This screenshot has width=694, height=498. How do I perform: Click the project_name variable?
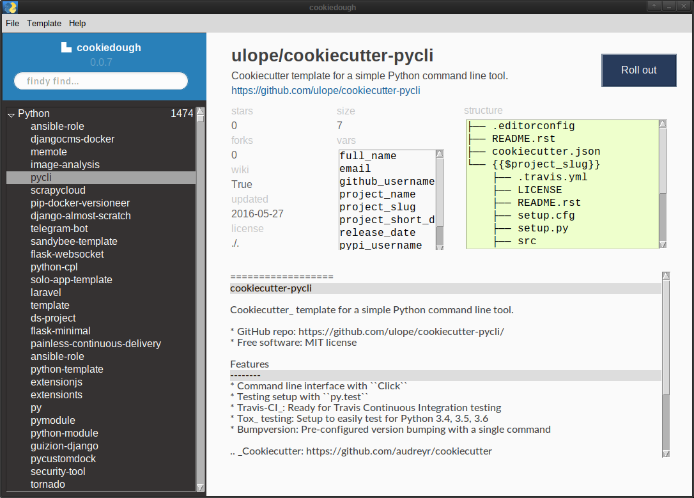pyautogui.click(x=378, y=195)
